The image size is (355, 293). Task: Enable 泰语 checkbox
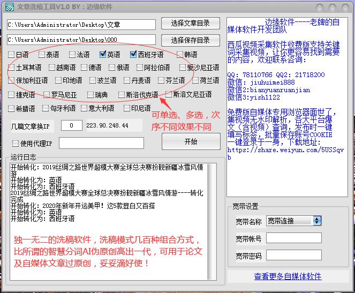click(x=42, y=55)
